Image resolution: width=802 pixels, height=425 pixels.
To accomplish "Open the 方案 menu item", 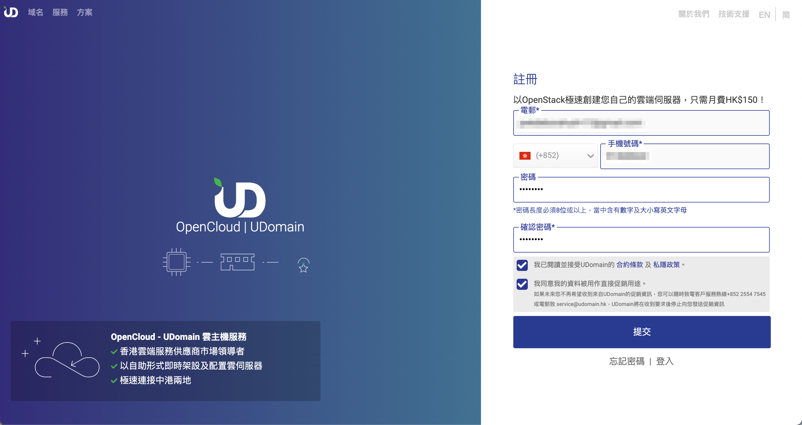I will [x=84, y=13].
